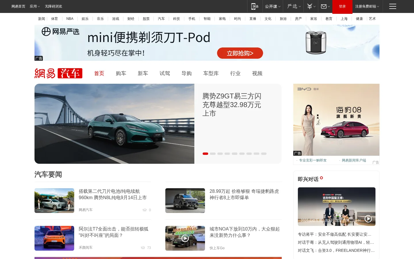Open the 科技 channel link
This screenshot has height=259, width=414.
[x=177, y=19]
